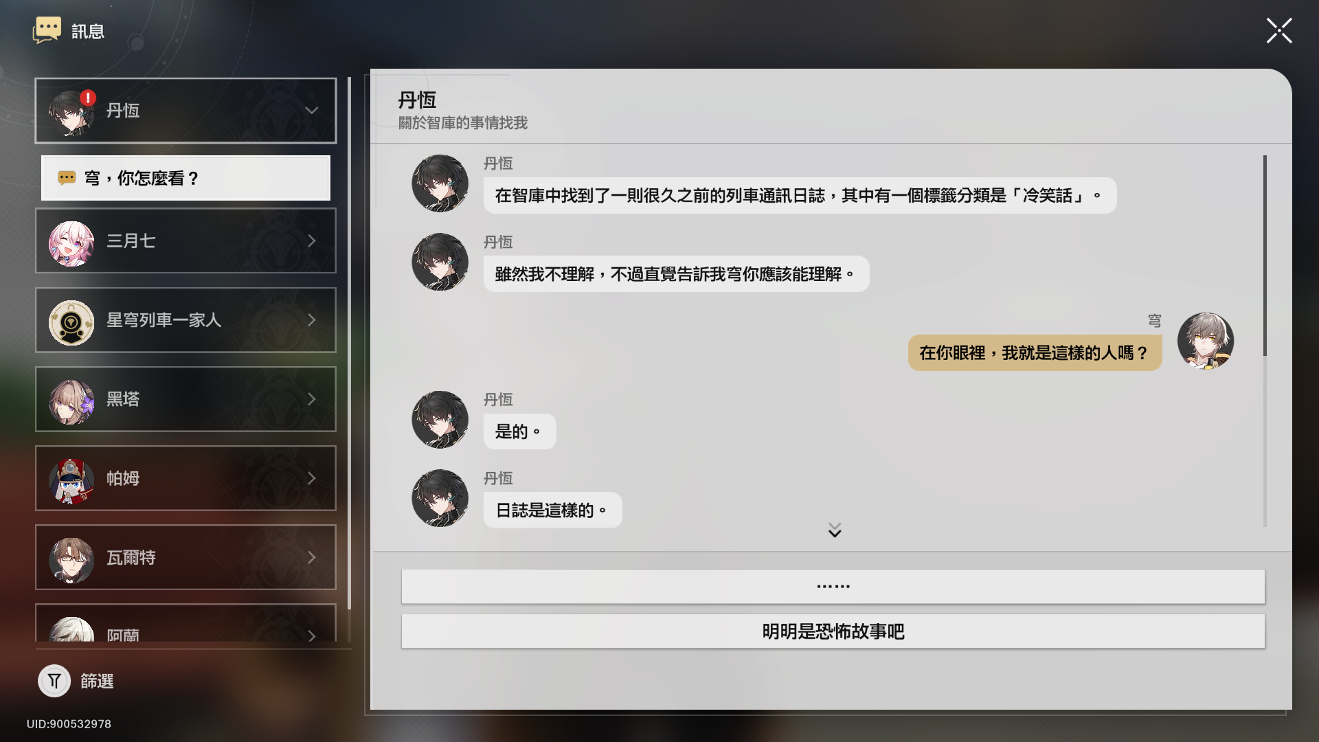1319x742 pixels.
Task: Click the 星穹列車一家人 group avatar
Action: [x=71, y=322]
